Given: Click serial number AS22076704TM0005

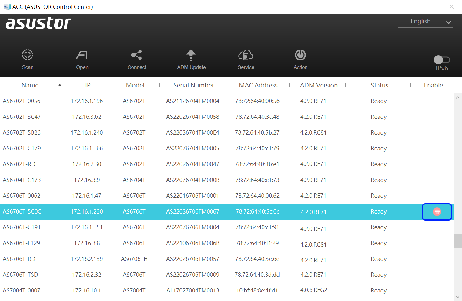Looking at the screenshot, I should point(192,149).
